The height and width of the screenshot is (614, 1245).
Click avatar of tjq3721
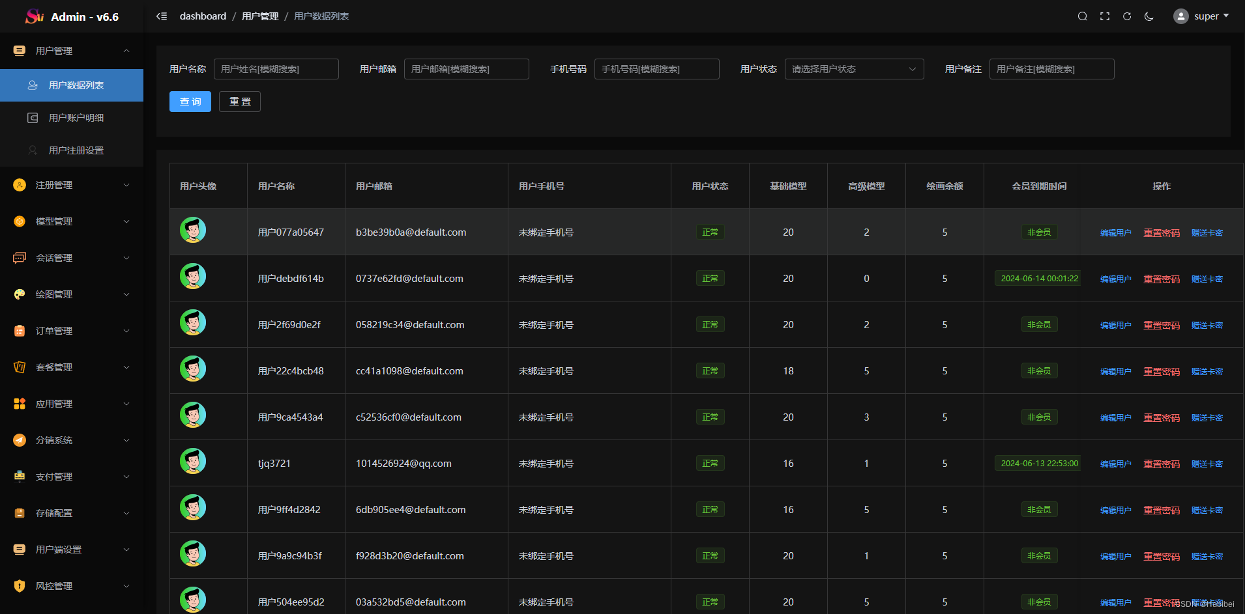(193, 461)
